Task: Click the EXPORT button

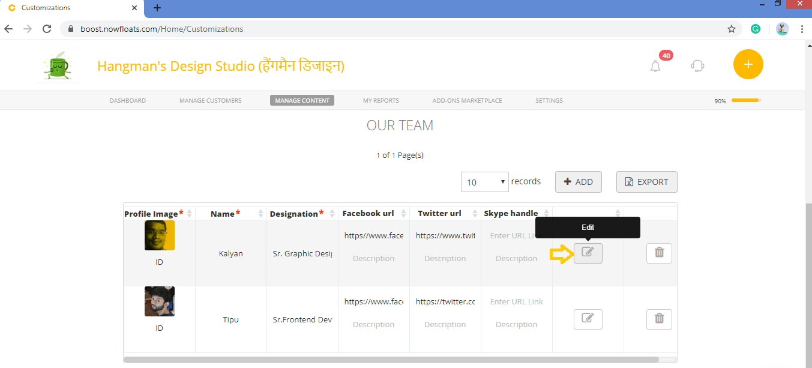Action: (x=646, y=182)
